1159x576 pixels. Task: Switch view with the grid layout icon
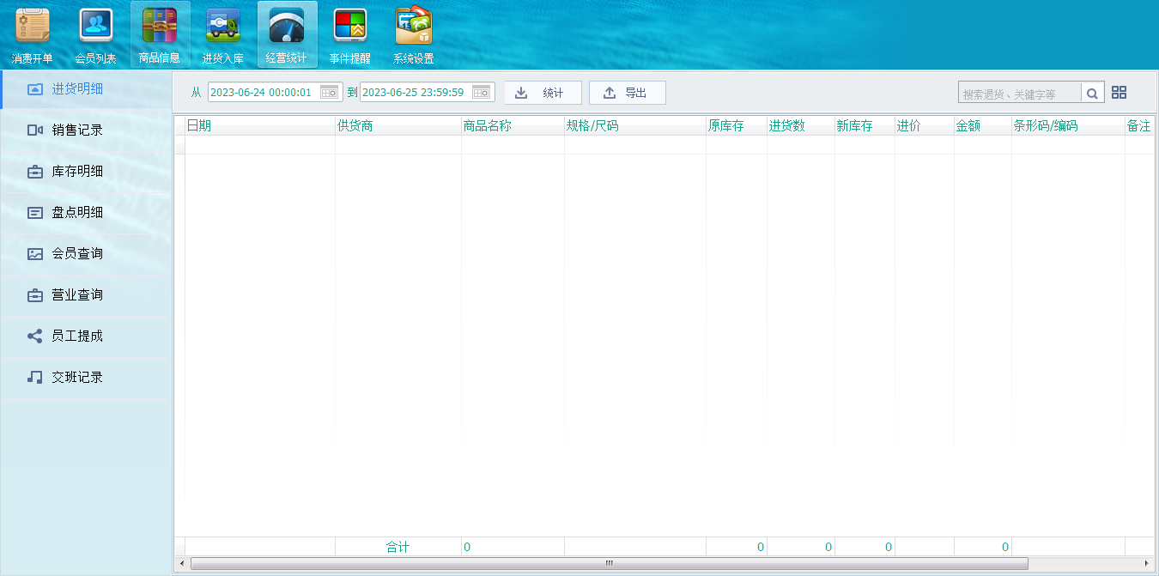click(x=1119, y=93)
